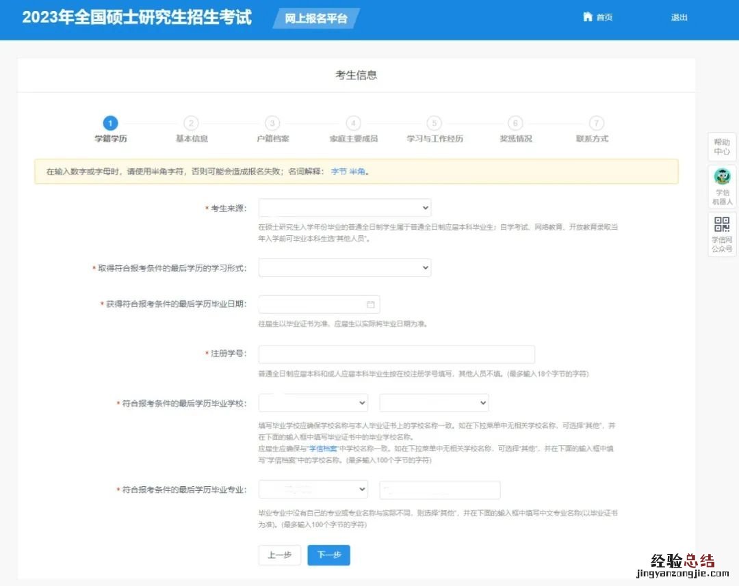The width and height of the screenshot is (739, 586).
Task: Expand first 毕业学校 province dropdown
Action: [x=313, y=403]
